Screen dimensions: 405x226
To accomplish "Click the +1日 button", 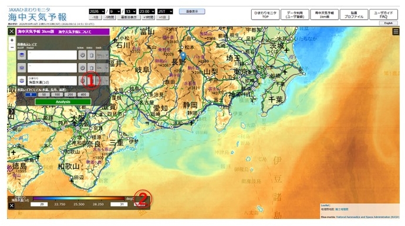I will (163, 18).
